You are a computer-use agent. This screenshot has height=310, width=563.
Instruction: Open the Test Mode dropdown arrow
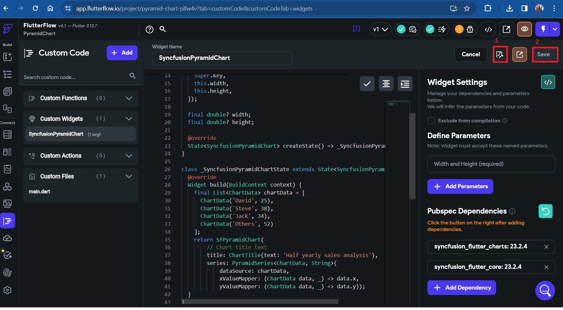point(555,29)
